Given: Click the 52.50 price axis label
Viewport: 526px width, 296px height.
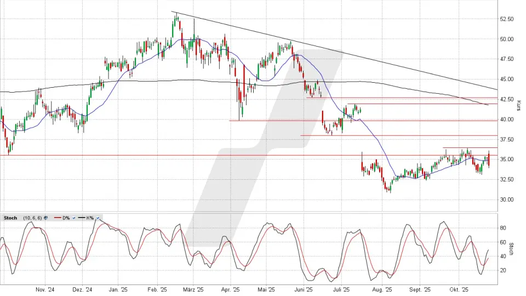Looking at the screenshot, I should (506, 19).
